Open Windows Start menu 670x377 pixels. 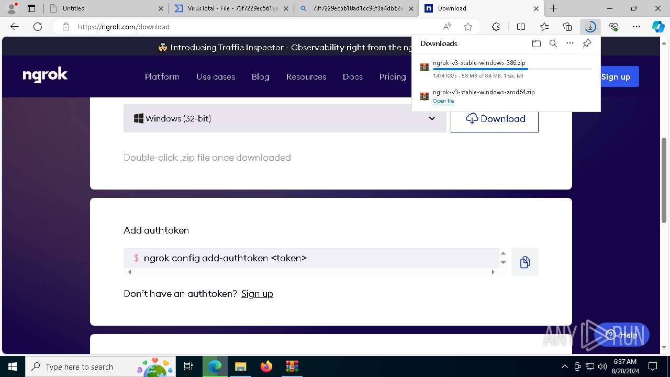coord(13,367)
